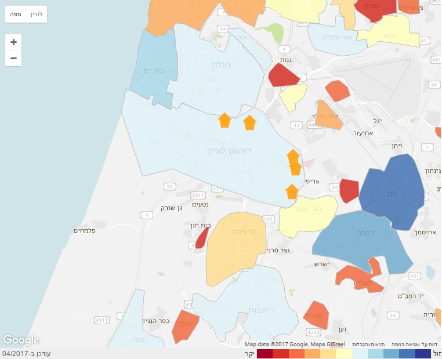Zoom in with the plus button
The width and height of the screenshot is (442, 359).
tap(13, 42)
